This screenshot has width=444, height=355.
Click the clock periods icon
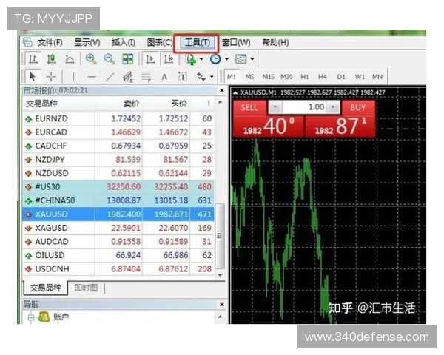click(215, 59)
